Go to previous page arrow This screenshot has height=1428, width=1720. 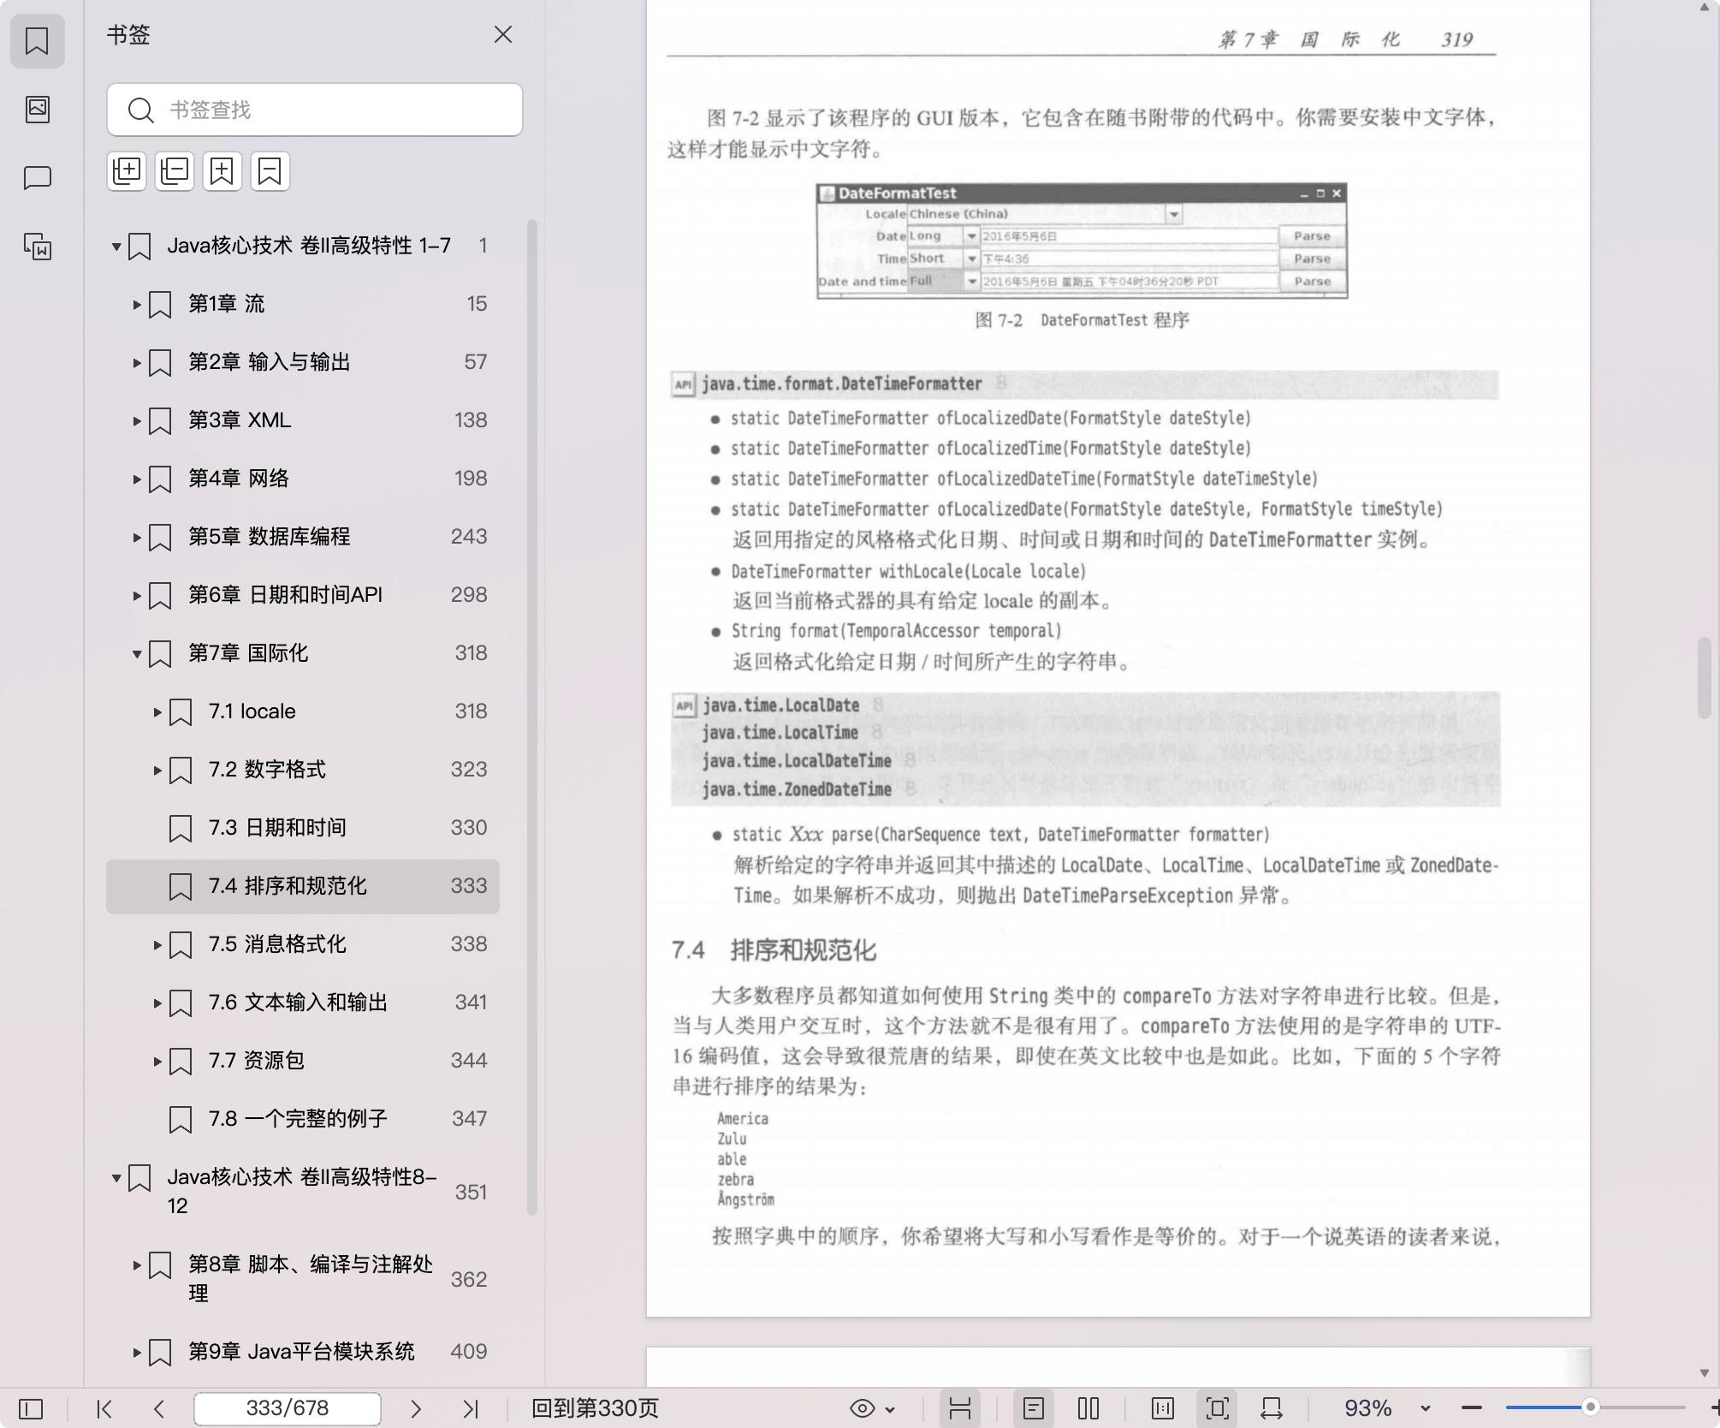point(158,1408)
